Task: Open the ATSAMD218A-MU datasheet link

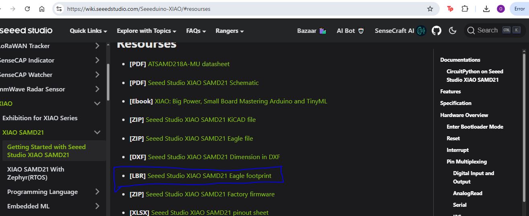Action: (189, 64)
